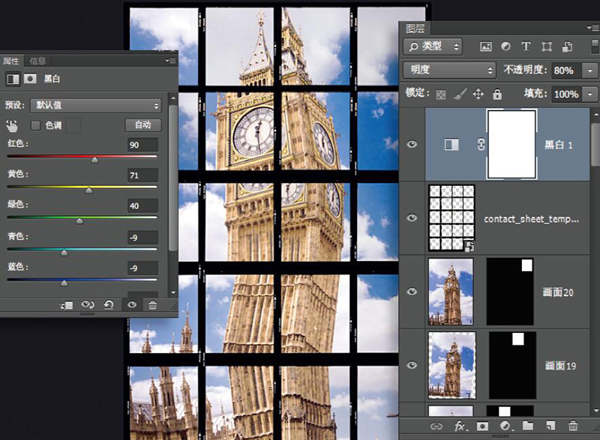The height and width of the screenshot is (440, 600).
Task: Select the on-image targeted adjustment hand tool
Action: [x=12, y=125]
